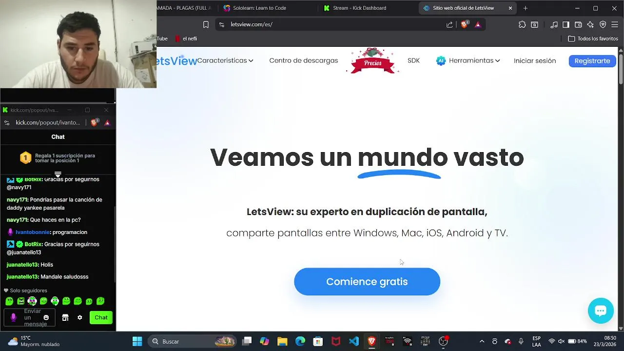Open the browser hamburger main menu
Image resolution: width=624 pixels, height=351 pixels.
click(615, 24)
